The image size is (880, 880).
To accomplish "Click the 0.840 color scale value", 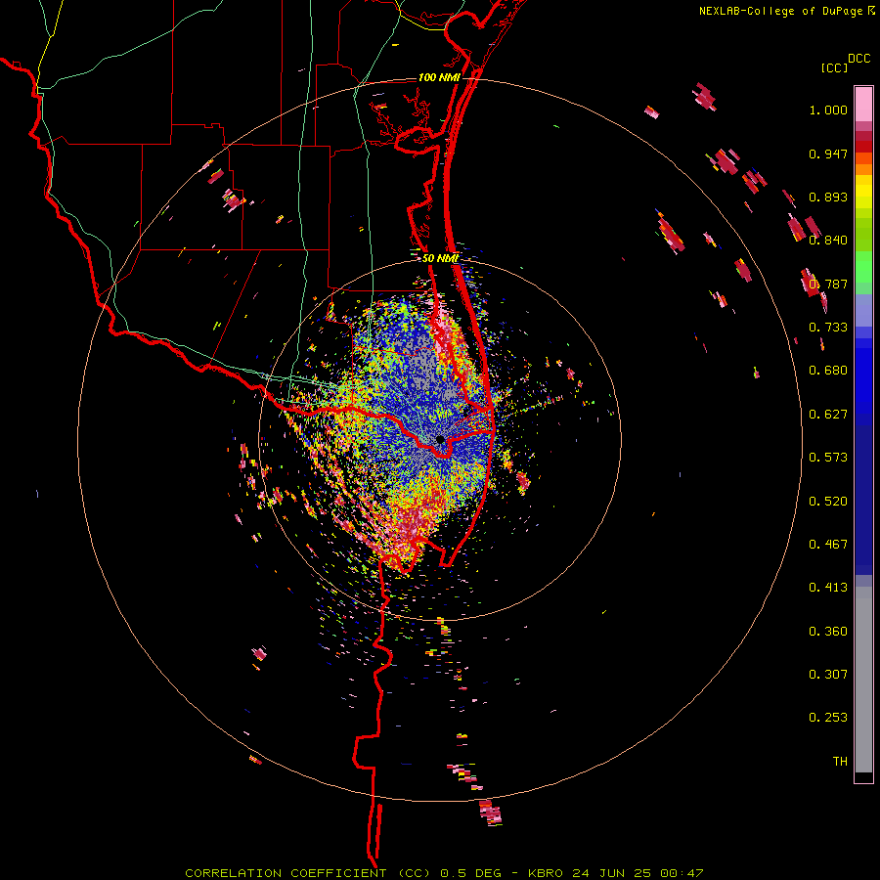I will pyautogui.click(x=828, y=241).
